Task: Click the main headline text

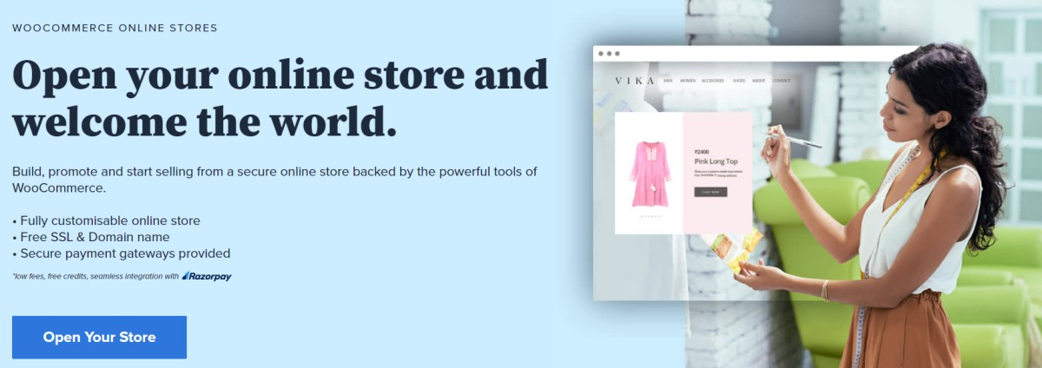Action: pos(280,99)
